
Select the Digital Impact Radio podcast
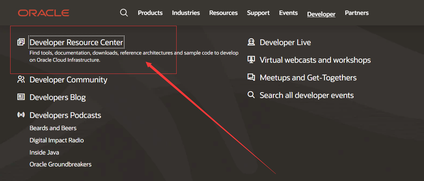[x=56, y=140]
